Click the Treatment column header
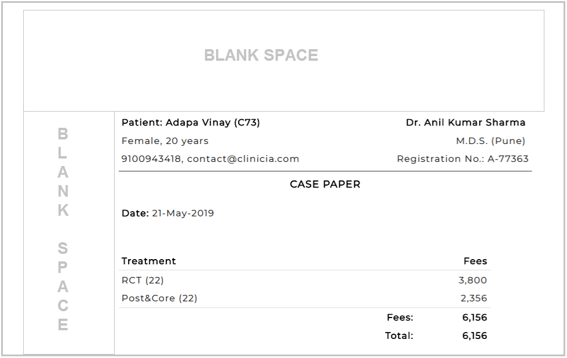The height and width of the screenshot is (358, 567). [x=149, y=261]
